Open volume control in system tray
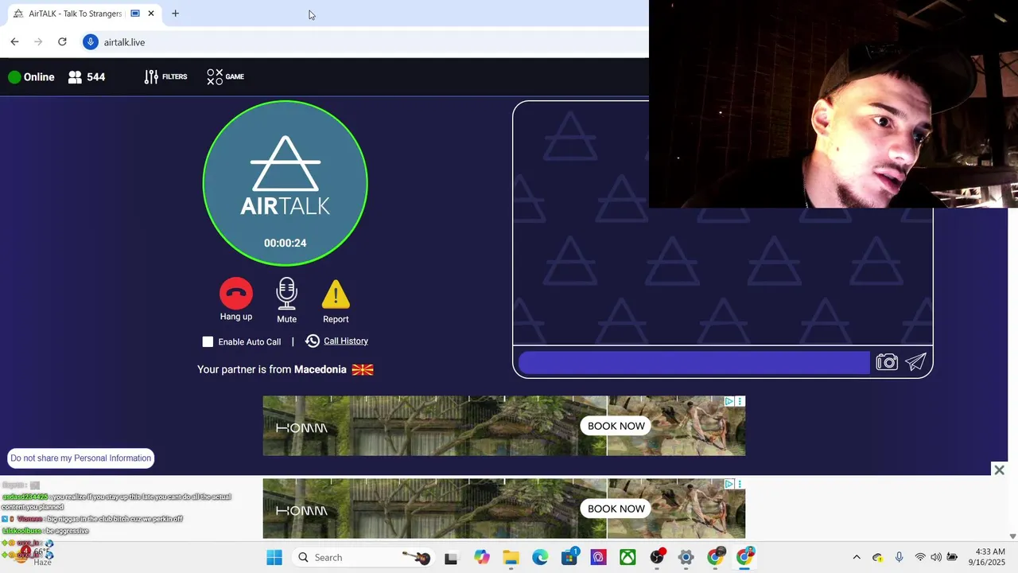This screenshot has width=1018, height=573. [936, 557]
